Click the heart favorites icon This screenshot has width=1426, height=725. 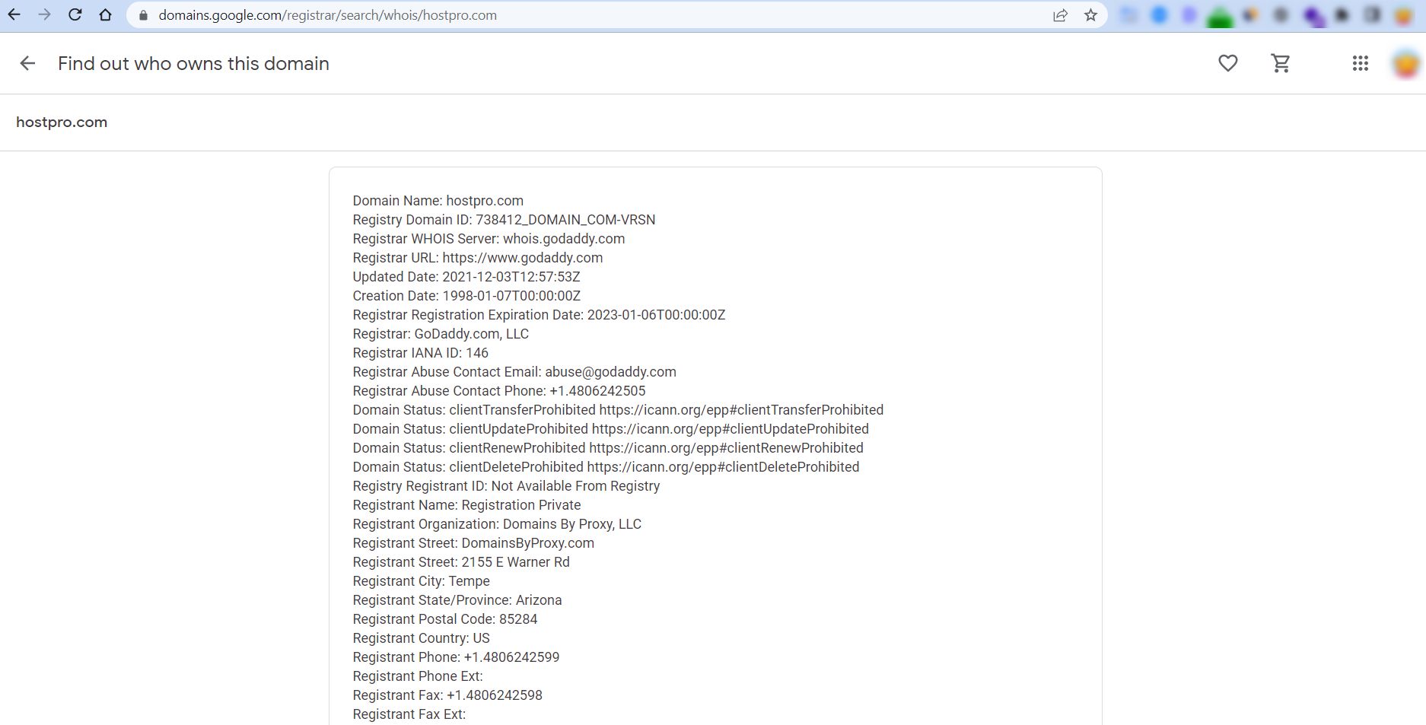click(x=1228, y=63)
